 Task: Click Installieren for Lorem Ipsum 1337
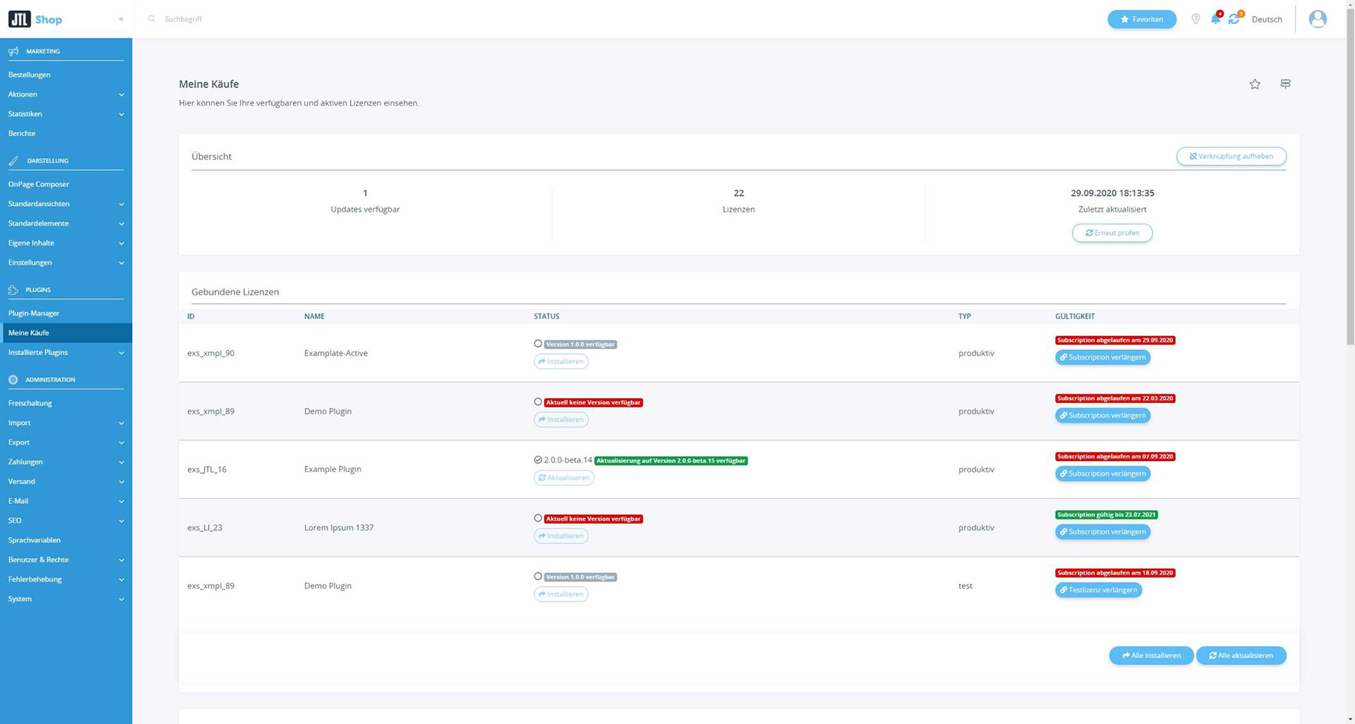coord(561,536)
